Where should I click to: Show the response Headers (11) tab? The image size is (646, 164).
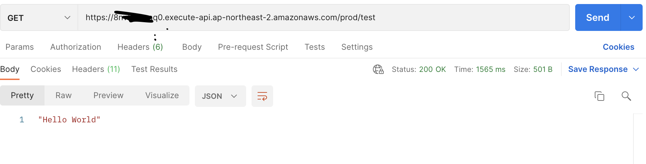tap(96, 69)
